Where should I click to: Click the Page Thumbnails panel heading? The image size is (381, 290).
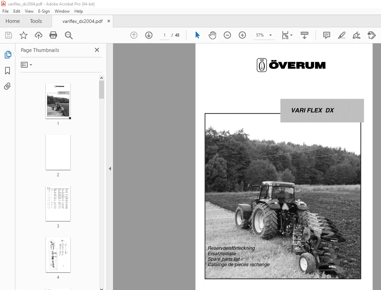(40, 50)
